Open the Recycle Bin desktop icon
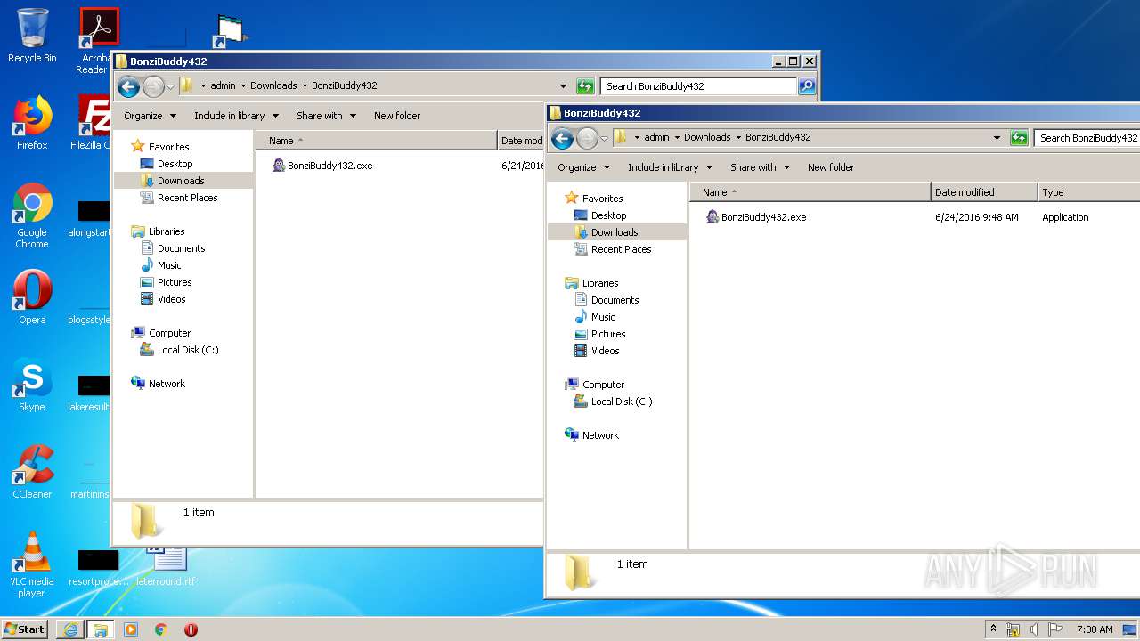The height and width of the screenshot is (641, 1140). pos(32,37)
